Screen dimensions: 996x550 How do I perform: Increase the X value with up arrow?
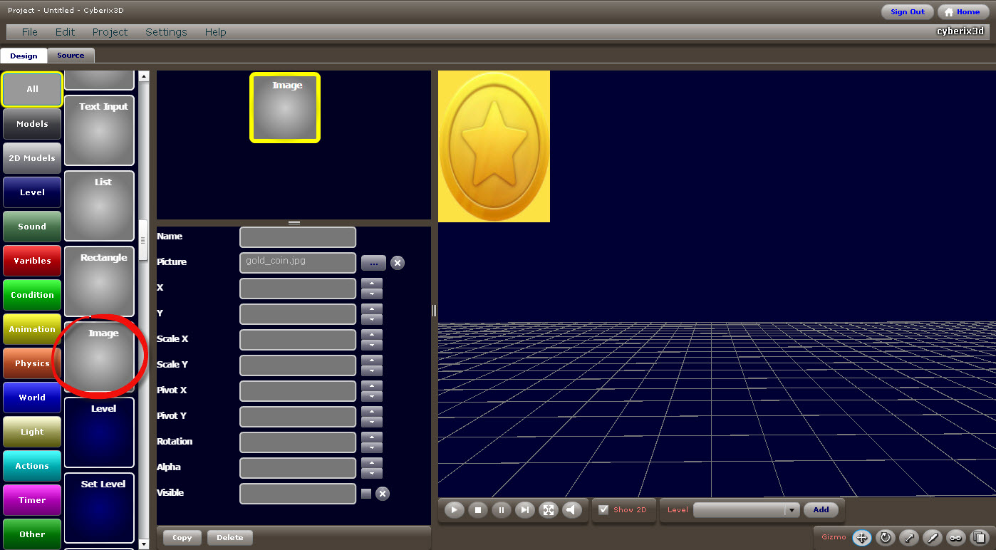point(372,283)
